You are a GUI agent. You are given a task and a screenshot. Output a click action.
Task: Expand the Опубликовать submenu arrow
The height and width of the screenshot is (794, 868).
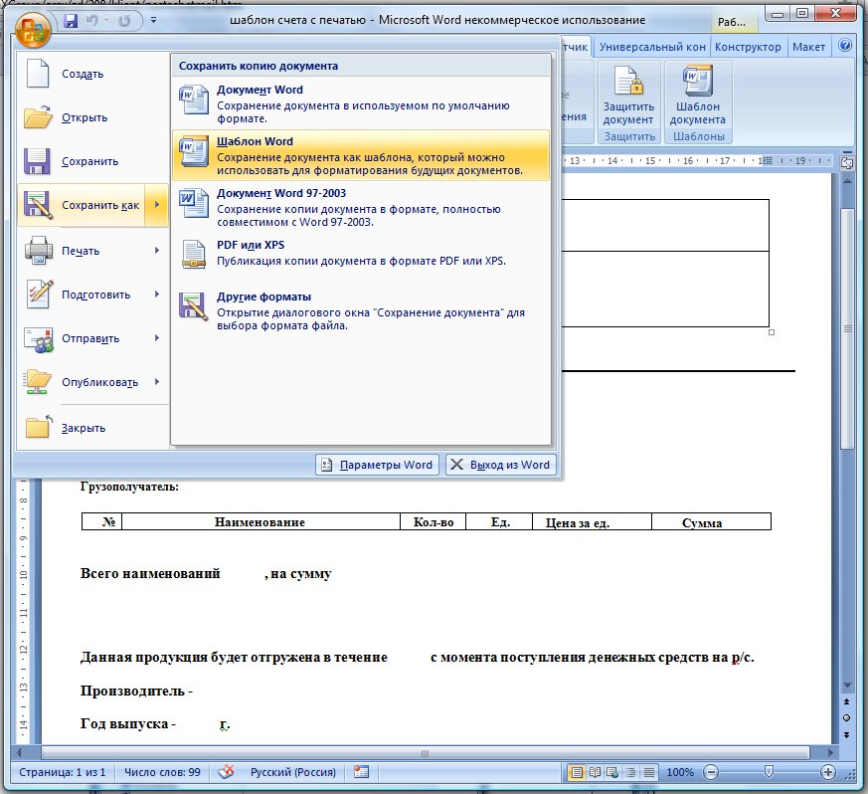pyautogui.click(x=157, y=382)
